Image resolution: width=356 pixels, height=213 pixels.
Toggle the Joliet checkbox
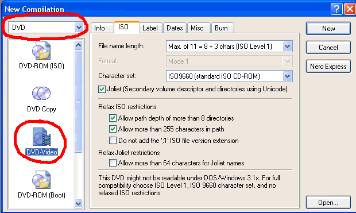[x=102, y=89]
